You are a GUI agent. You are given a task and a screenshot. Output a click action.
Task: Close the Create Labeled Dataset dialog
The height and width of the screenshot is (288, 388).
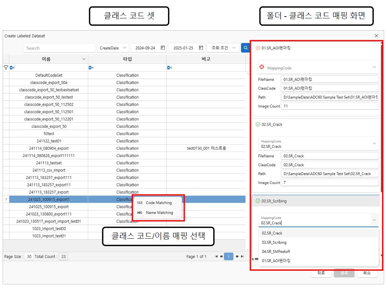pyautogui.click(x=376, y=36)
